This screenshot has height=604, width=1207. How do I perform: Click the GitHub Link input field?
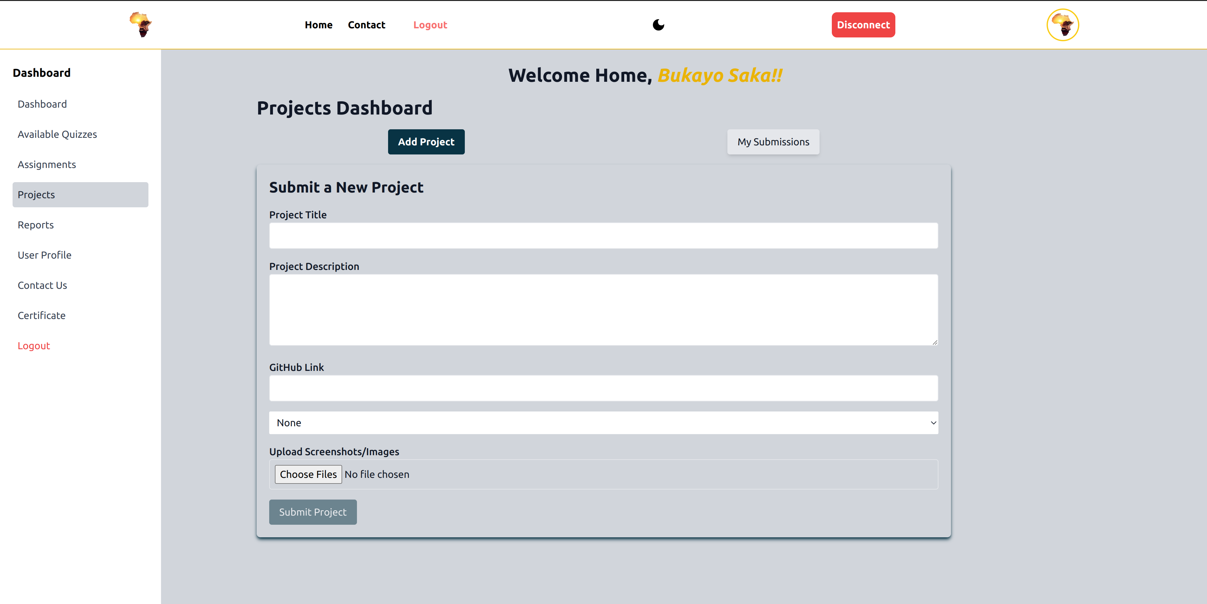pyautogui.click(x=603, y=388)
